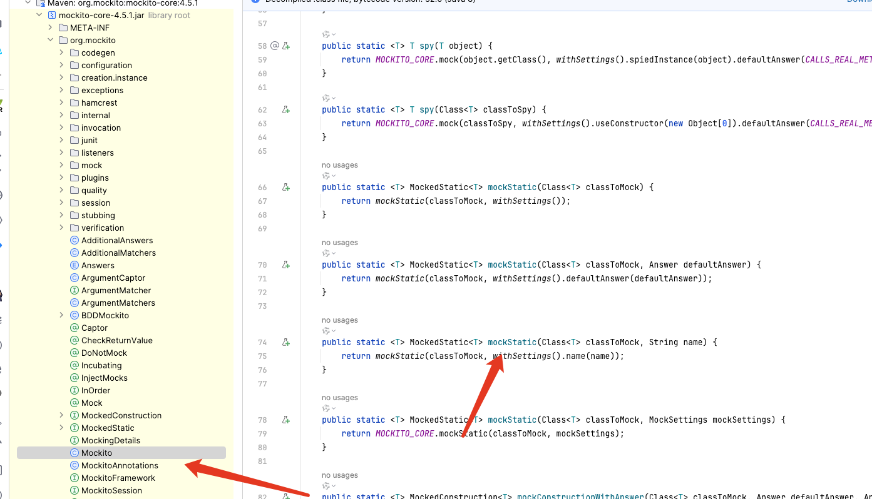Viewport: 872px width, 499px height.
Task: Click the gutter marker on line 62
Action: click(x=286, y=109)
